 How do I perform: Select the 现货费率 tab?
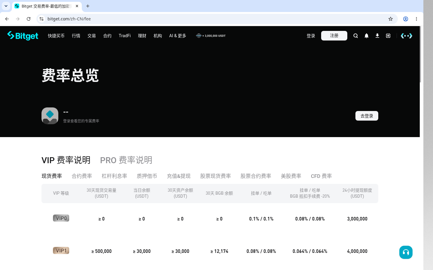coord(52,176)
